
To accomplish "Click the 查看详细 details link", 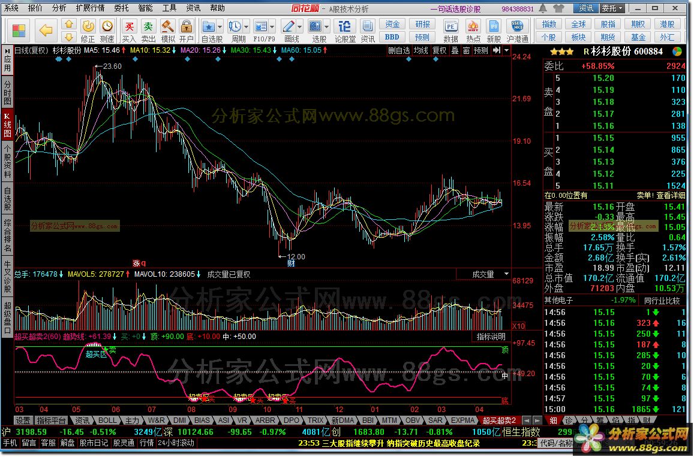I will (671, 195).
